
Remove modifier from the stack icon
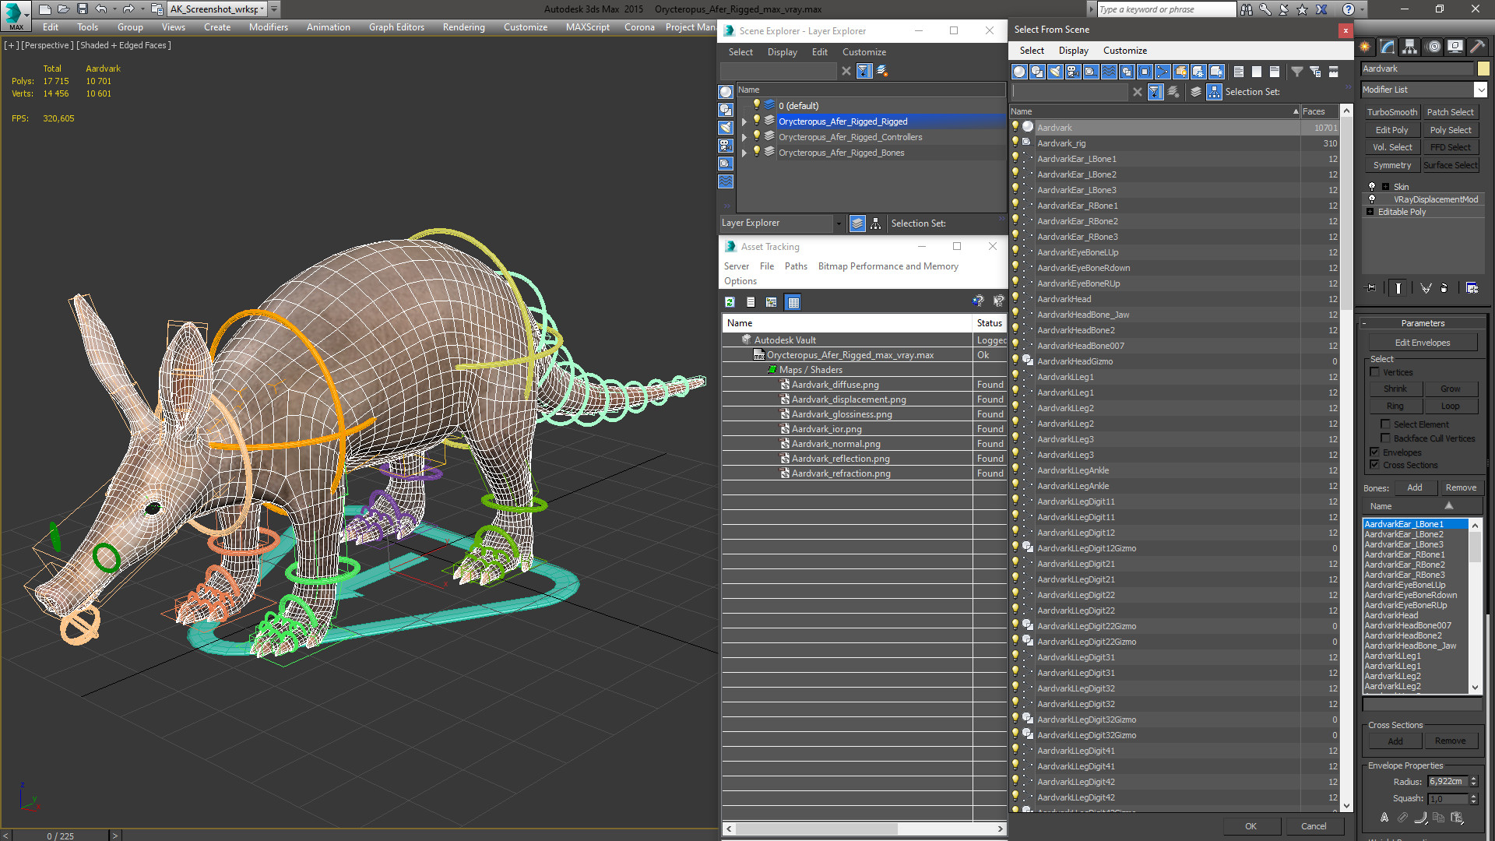(x=1444, y=288)
